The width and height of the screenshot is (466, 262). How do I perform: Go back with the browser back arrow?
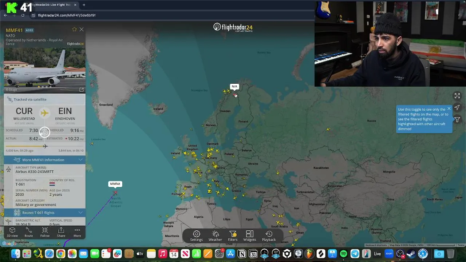(5, 15)
